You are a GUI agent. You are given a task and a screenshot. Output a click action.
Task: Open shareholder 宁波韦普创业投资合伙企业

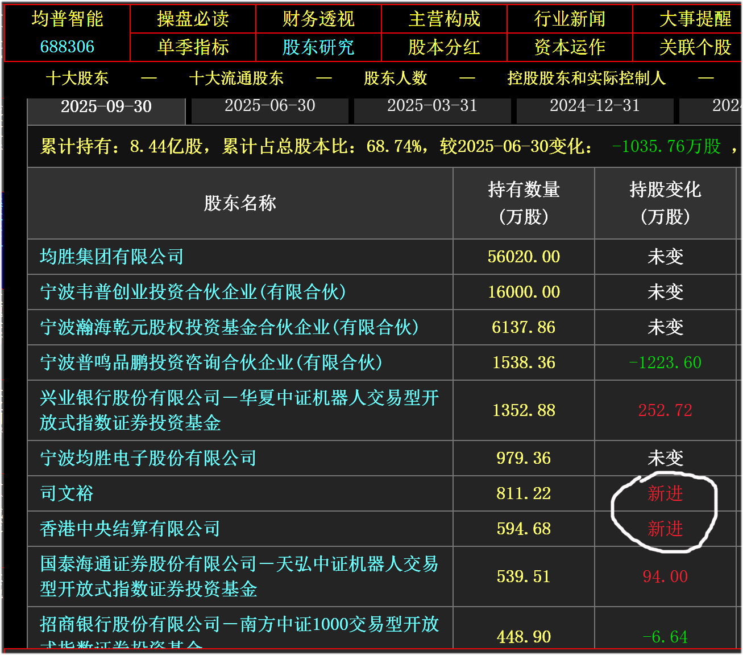[x=193, y=292]
